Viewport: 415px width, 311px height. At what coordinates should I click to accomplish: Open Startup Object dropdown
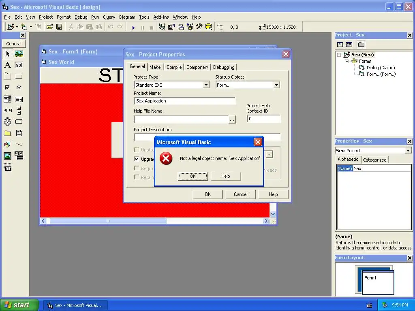(276, 85)
